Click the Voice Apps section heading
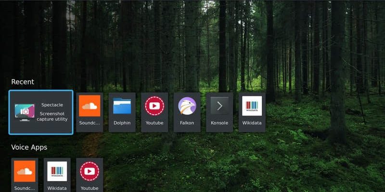 tap(29, 147)
